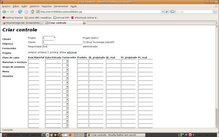The width and height of the screenshot is (219, 137).
Task: Open the Back history dropdown arrow
Action: point(8,12)
